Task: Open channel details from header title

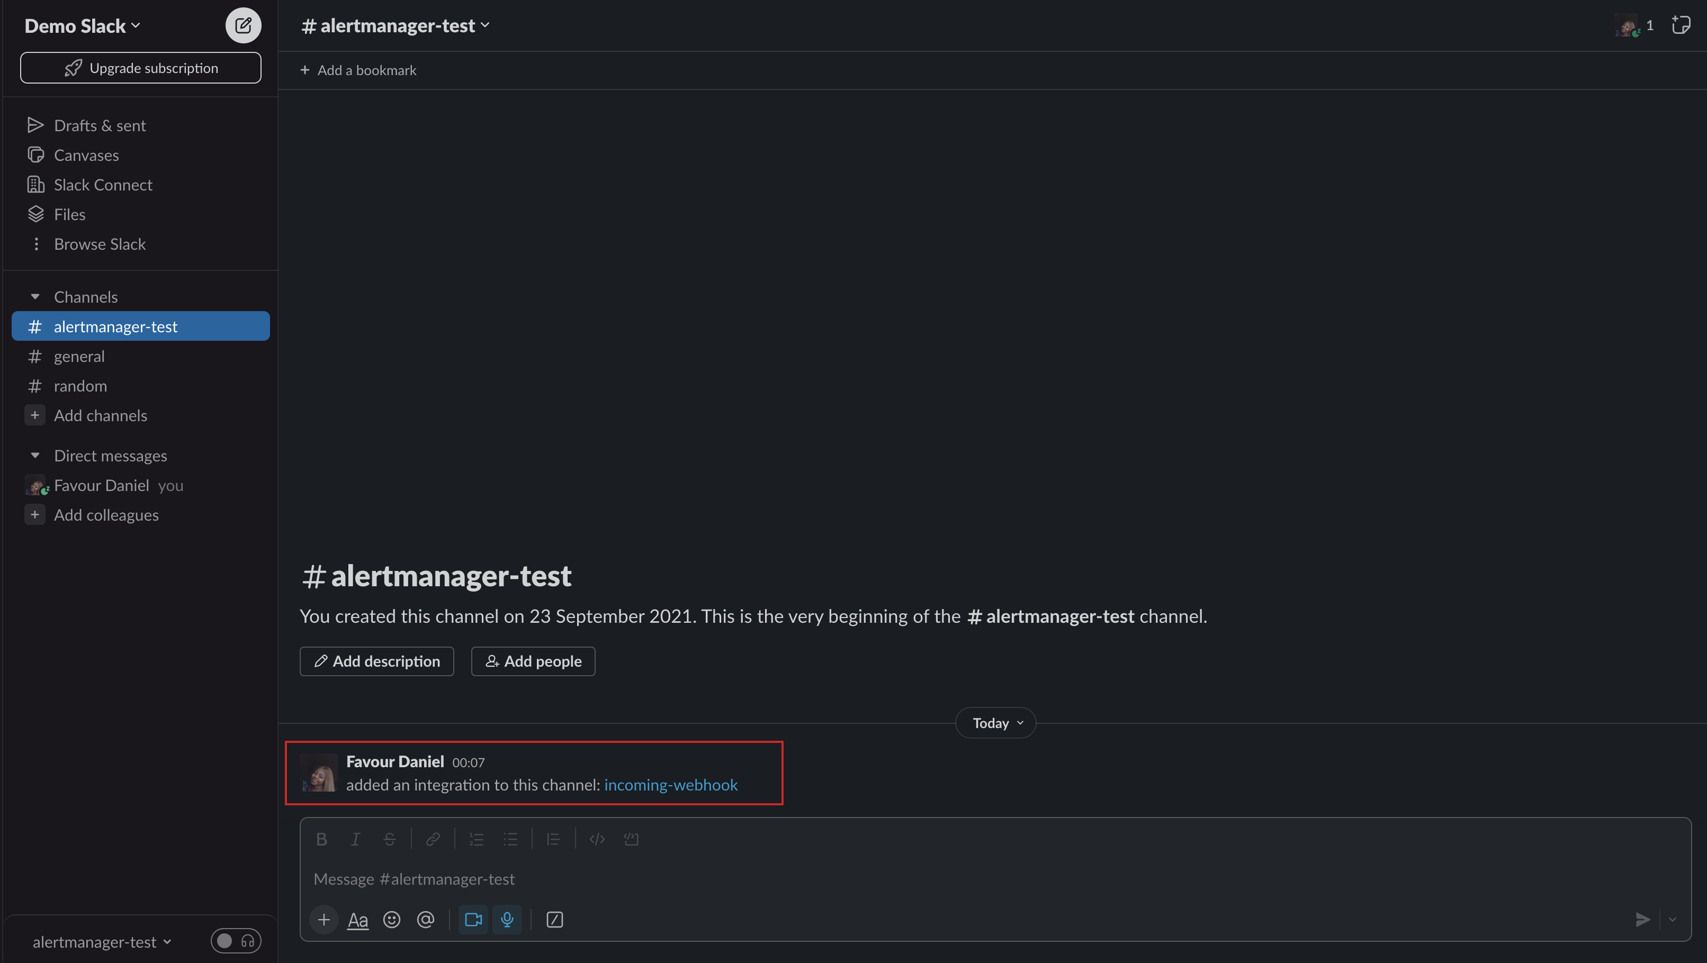Action: point(396,26)
